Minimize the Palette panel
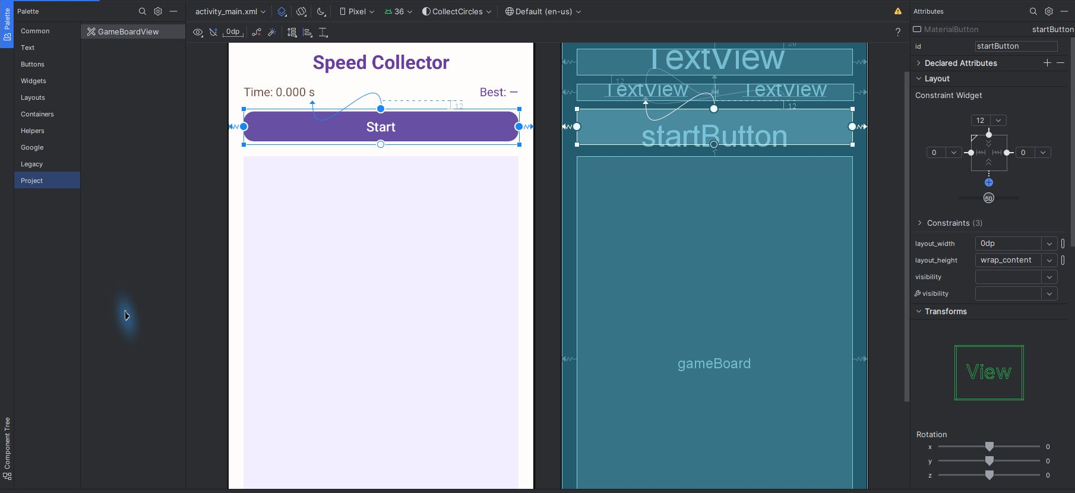 (173, 11)
